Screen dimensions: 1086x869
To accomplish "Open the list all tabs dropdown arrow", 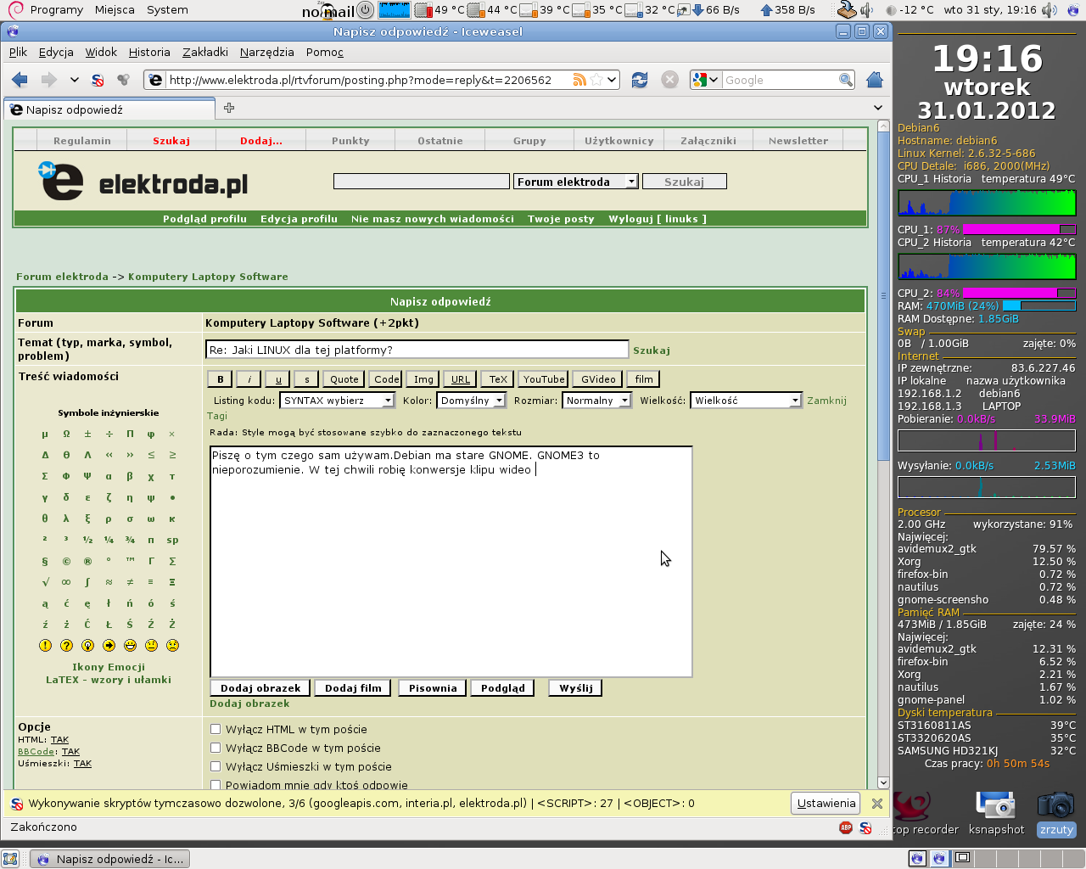I will pyautogui.click(x=878, y=108).
